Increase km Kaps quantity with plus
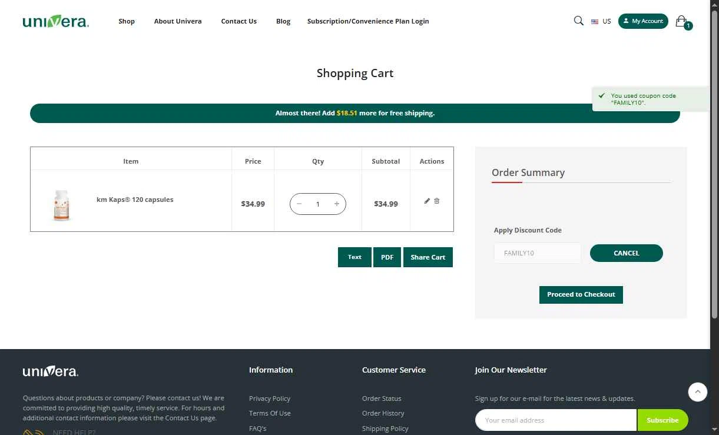 [337, 204]
